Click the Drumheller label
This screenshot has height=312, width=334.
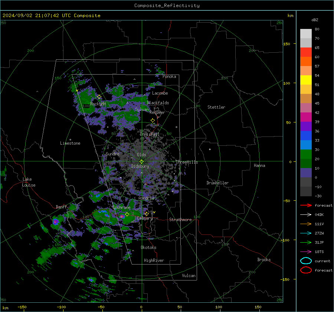coord(217,183)
